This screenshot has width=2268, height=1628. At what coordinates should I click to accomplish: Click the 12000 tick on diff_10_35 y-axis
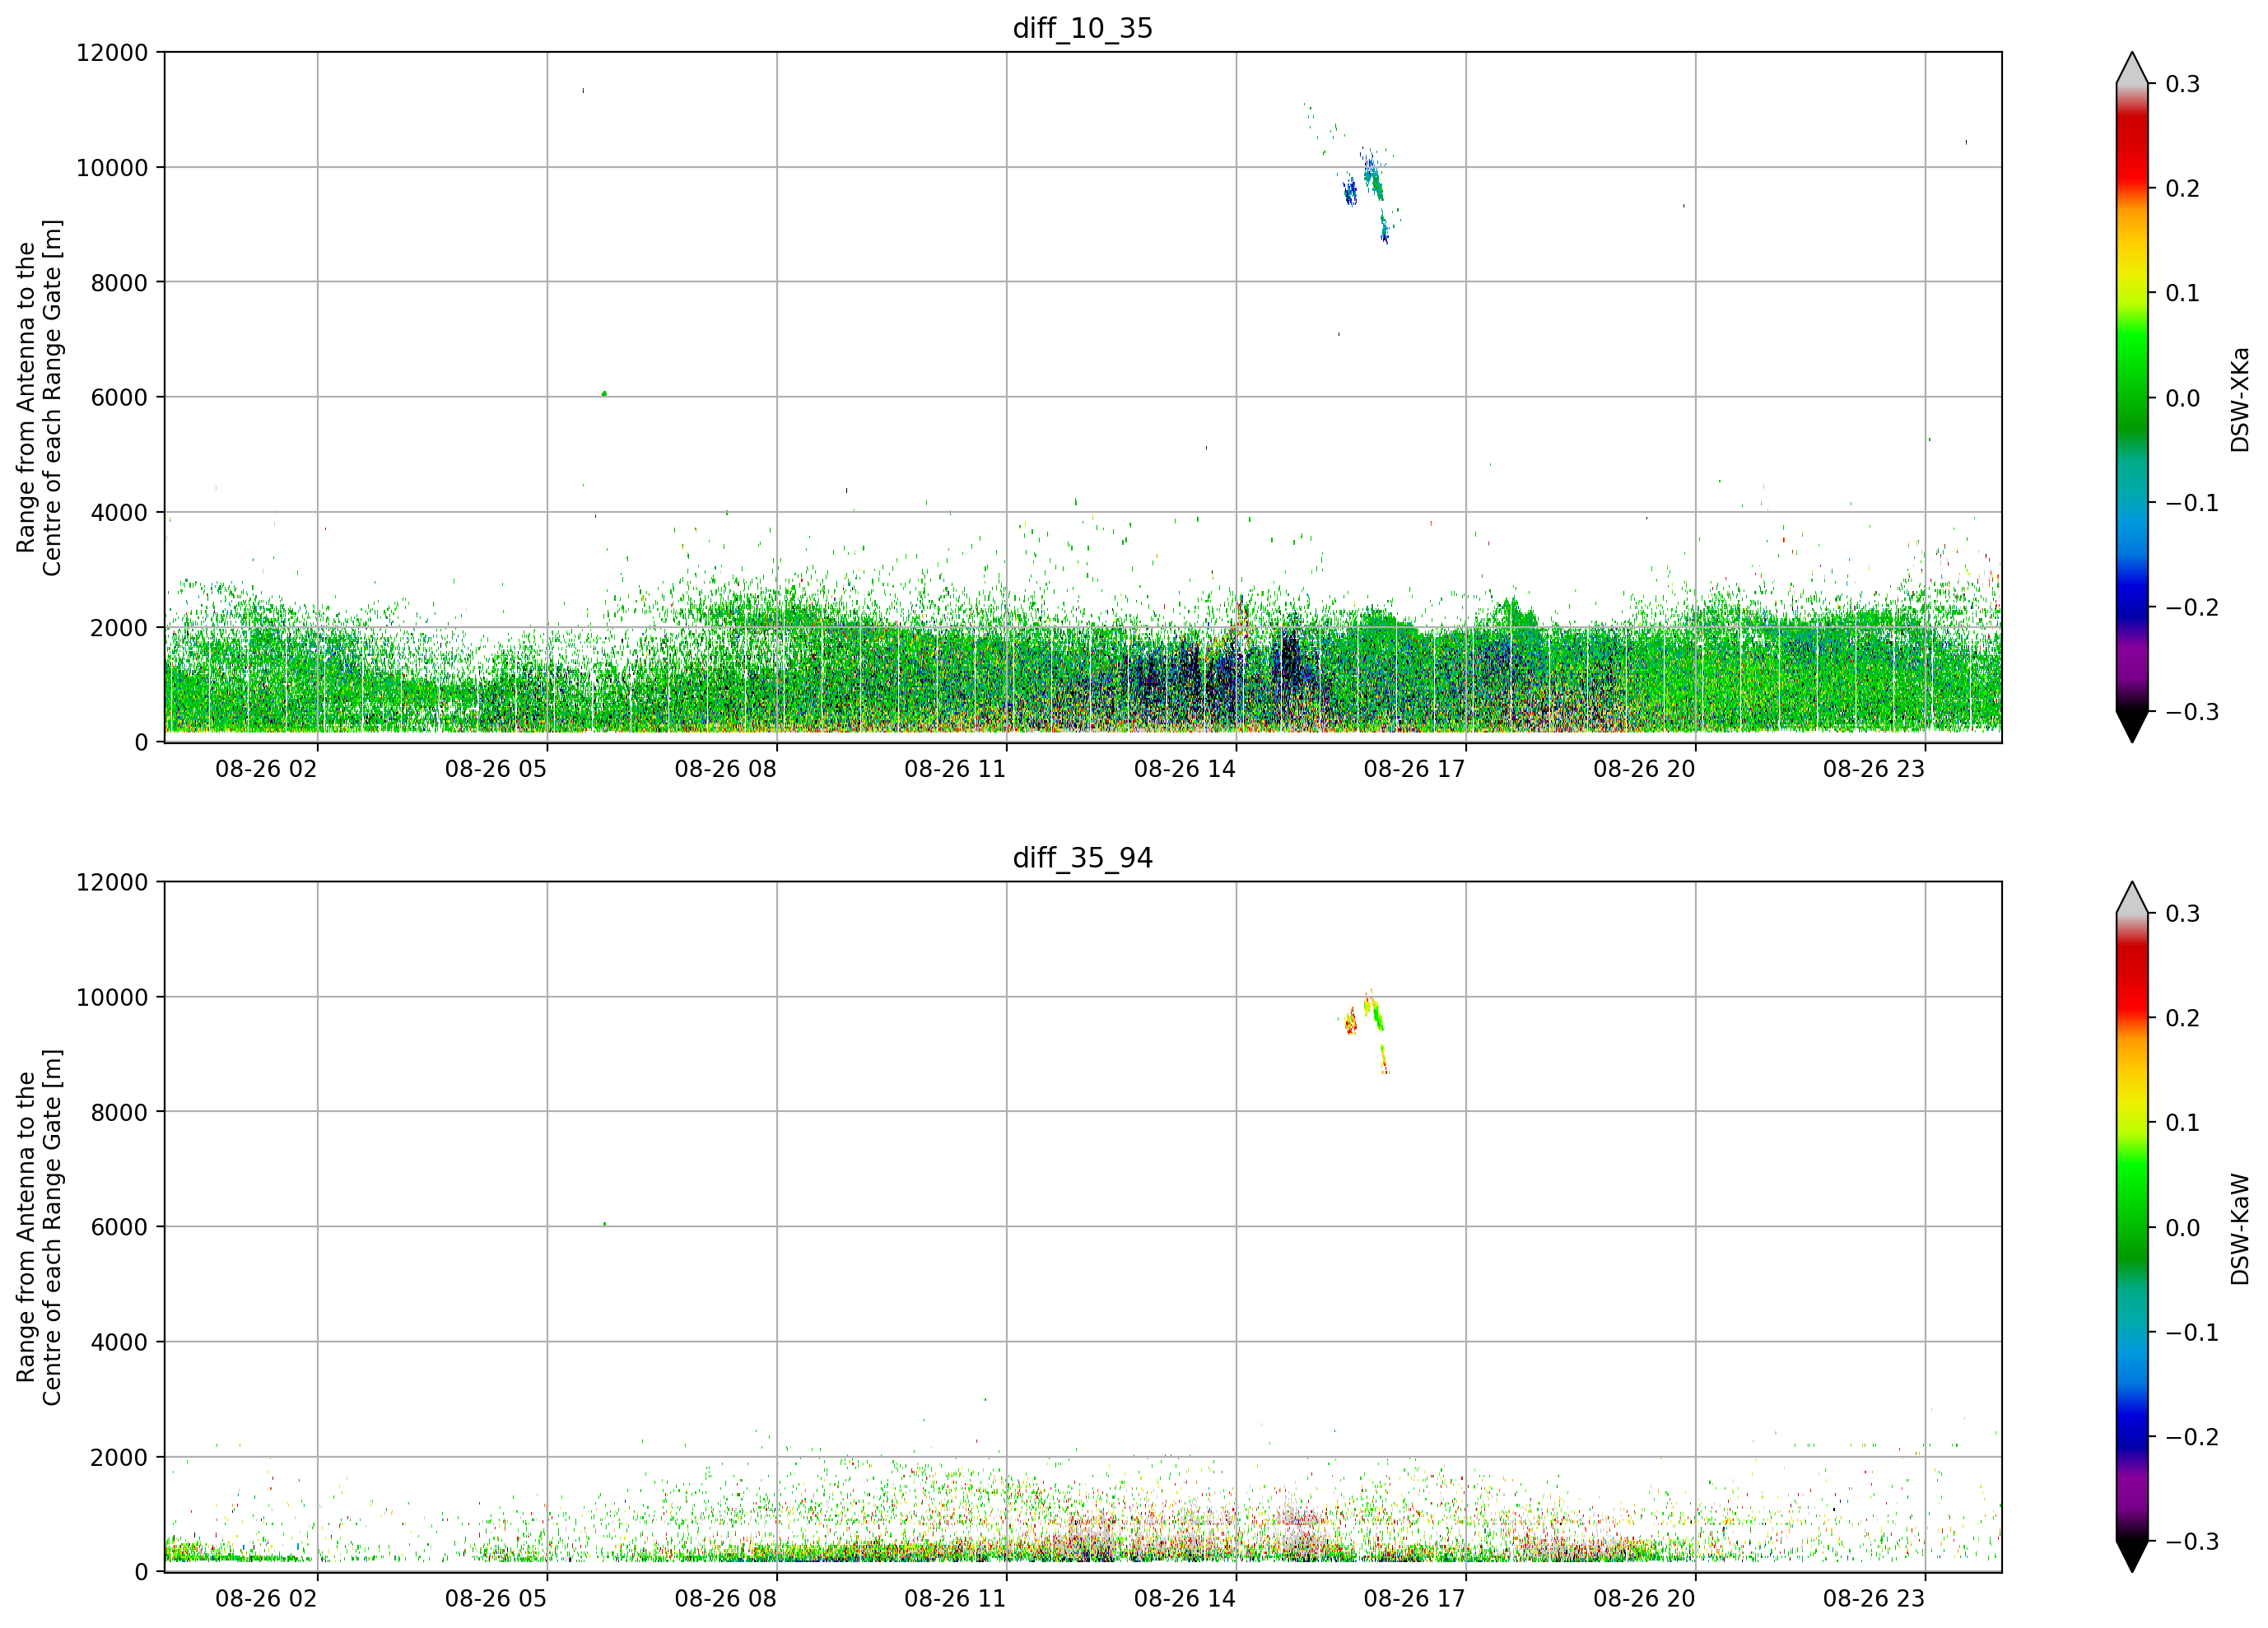pos(112,53)
